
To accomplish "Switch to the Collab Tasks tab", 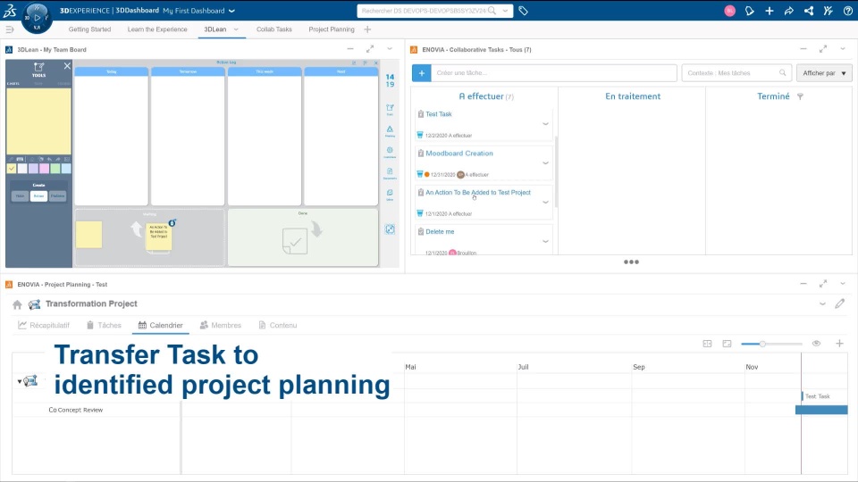I will pyautogui.click(x=273, y=29).
